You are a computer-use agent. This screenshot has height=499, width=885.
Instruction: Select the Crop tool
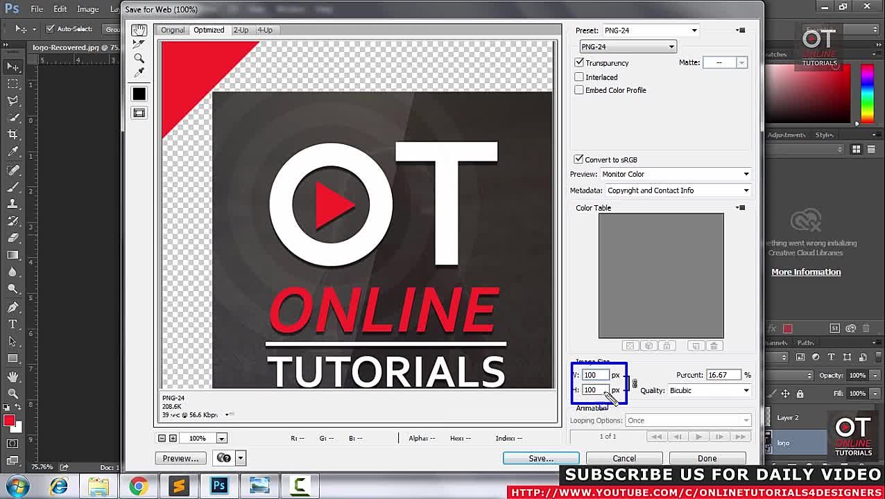[13, 134]
